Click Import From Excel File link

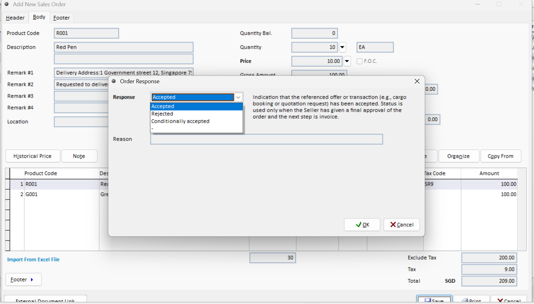tap(33, 260)
